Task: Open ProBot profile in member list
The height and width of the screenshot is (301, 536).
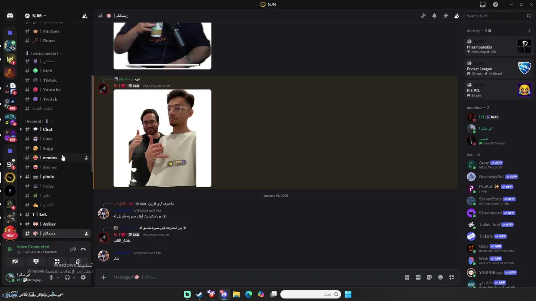Action: pyautogui.click(x=499, y=189)
